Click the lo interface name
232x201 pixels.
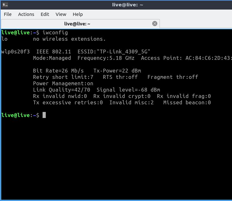coord(4,39)
